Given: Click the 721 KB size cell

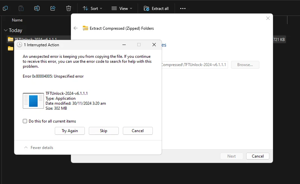Looking at the screenshot, I should coord(279,39).
